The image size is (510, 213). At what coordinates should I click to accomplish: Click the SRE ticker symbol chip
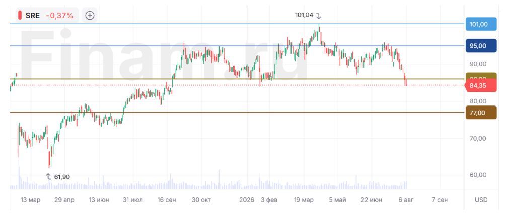pos(47,15)
